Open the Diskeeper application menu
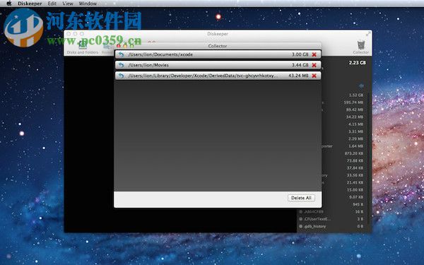 point(30,4)
